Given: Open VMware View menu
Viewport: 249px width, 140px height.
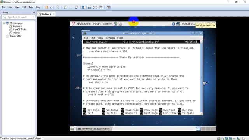Looking at the screenshot, I should [17, 7].
